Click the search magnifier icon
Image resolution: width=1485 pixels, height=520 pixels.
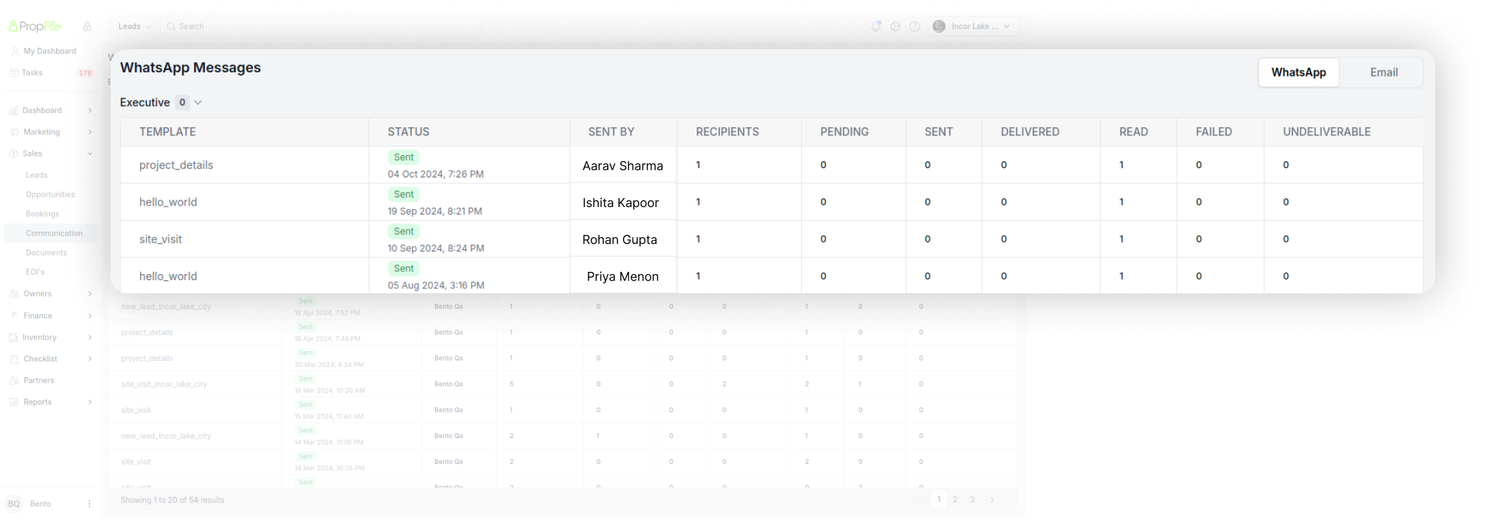tap(171, 26)
